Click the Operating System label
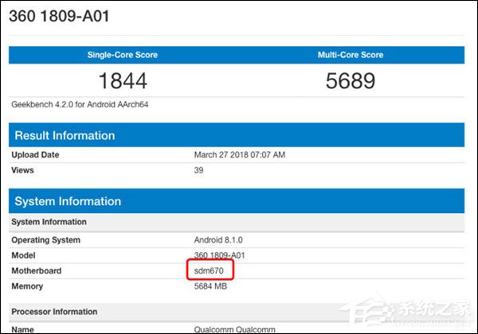The image size is (478, 334). 46,239
